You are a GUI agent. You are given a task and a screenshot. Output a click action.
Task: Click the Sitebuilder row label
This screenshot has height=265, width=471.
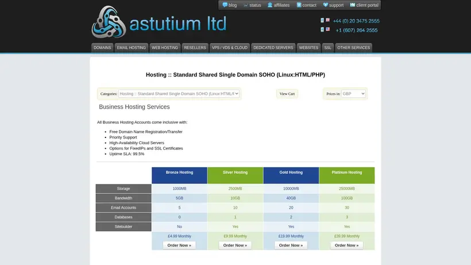[123, 226]
